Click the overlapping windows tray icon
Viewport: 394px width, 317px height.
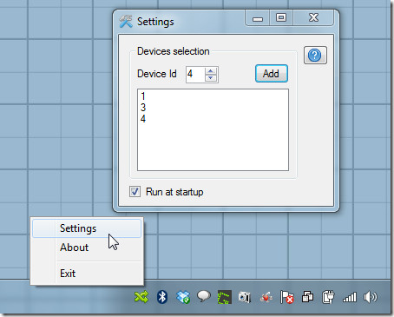point(307,297)
